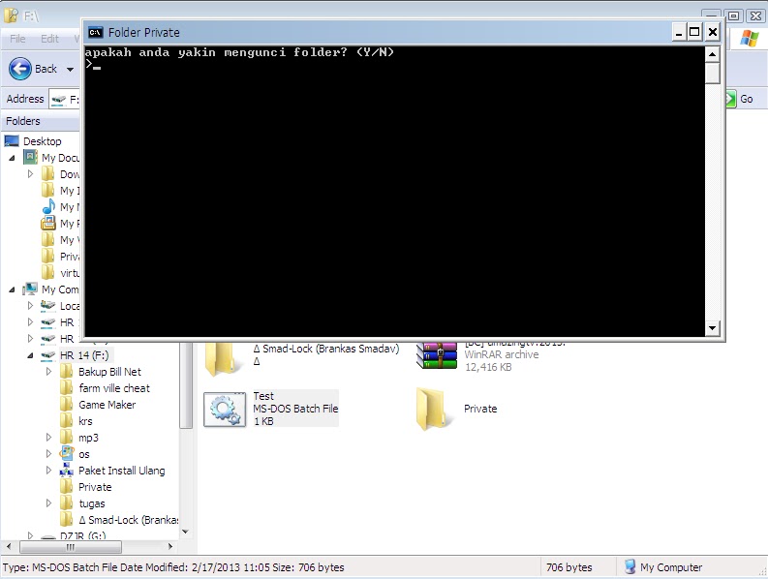
Task: Select Bakup Bill Net folder in tree
Action: 109,372
